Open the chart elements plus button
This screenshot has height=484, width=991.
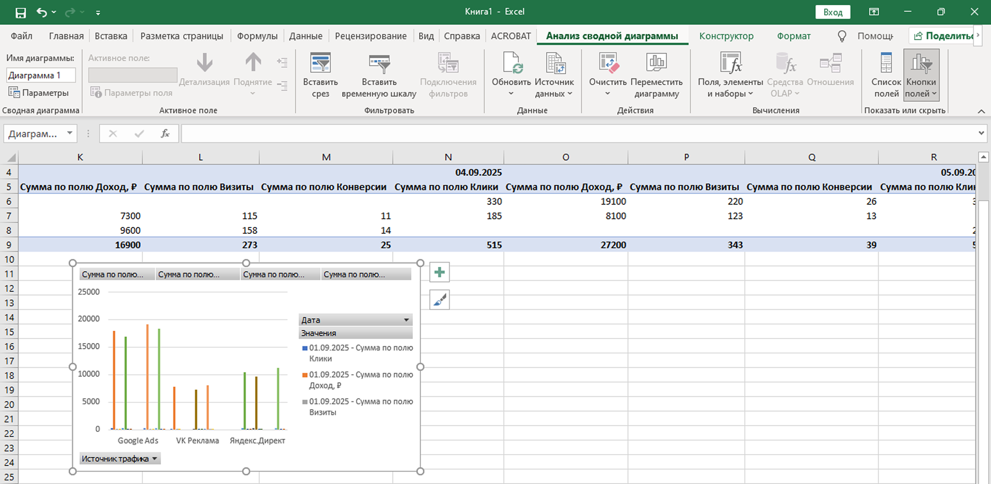[440, 272]
